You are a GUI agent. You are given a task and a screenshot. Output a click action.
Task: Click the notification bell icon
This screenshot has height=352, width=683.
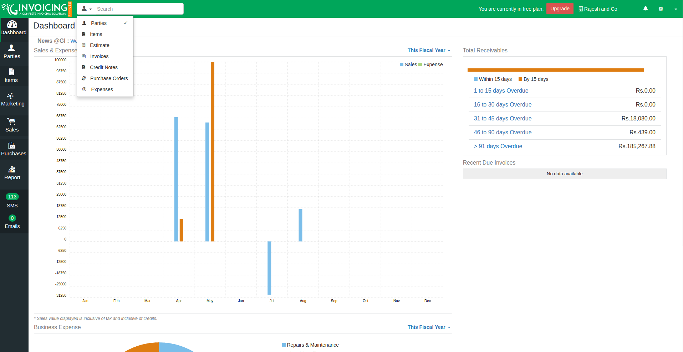646,9
